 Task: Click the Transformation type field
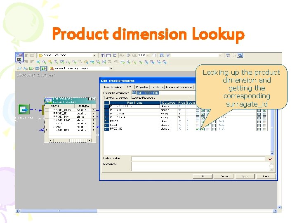coord(160,97)
